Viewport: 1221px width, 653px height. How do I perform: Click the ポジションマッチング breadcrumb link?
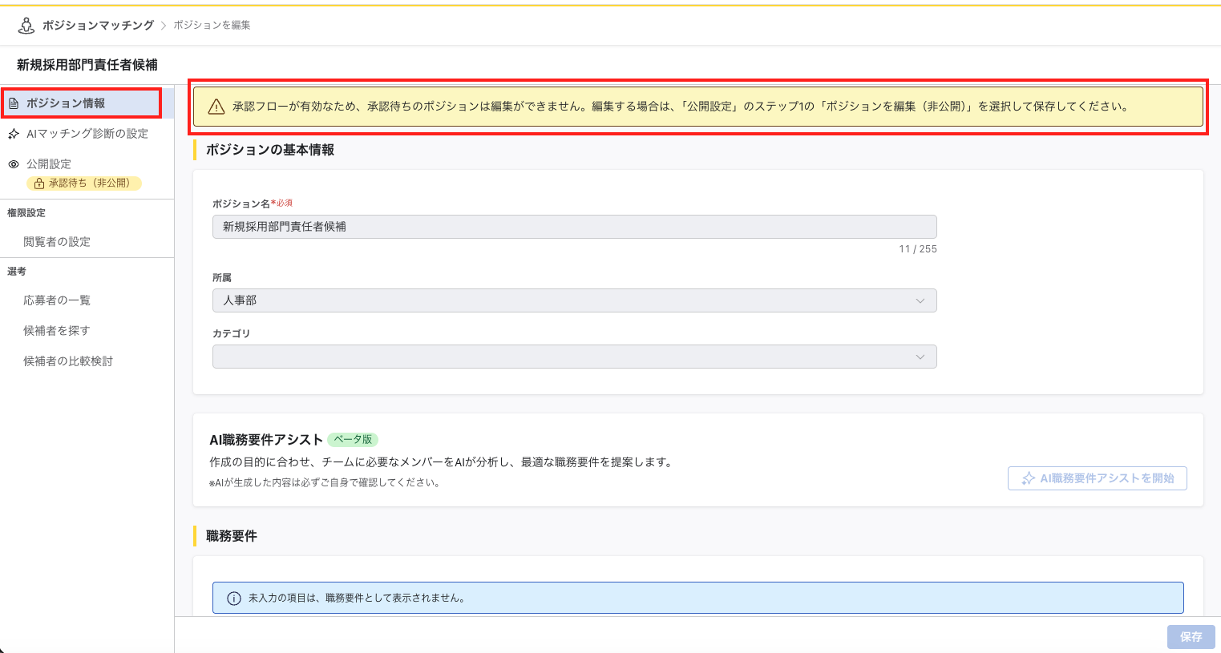pos(98,26)
